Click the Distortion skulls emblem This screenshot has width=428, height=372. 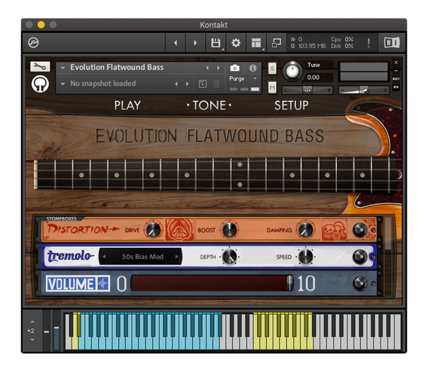click(x=334, y=230)
